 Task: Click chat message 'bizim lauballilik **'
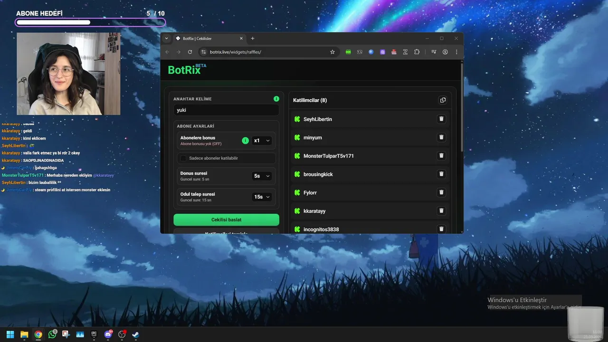(45, 182)
